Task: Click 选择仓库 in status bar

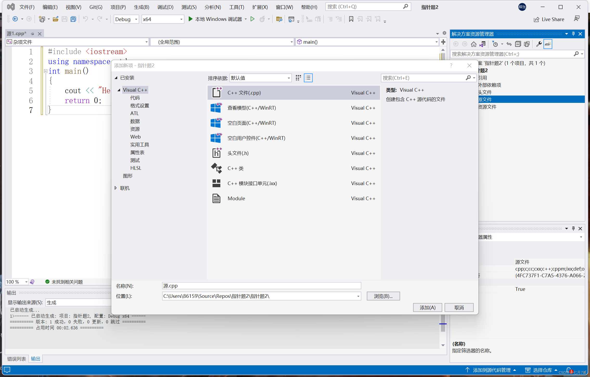Action: 541,370
